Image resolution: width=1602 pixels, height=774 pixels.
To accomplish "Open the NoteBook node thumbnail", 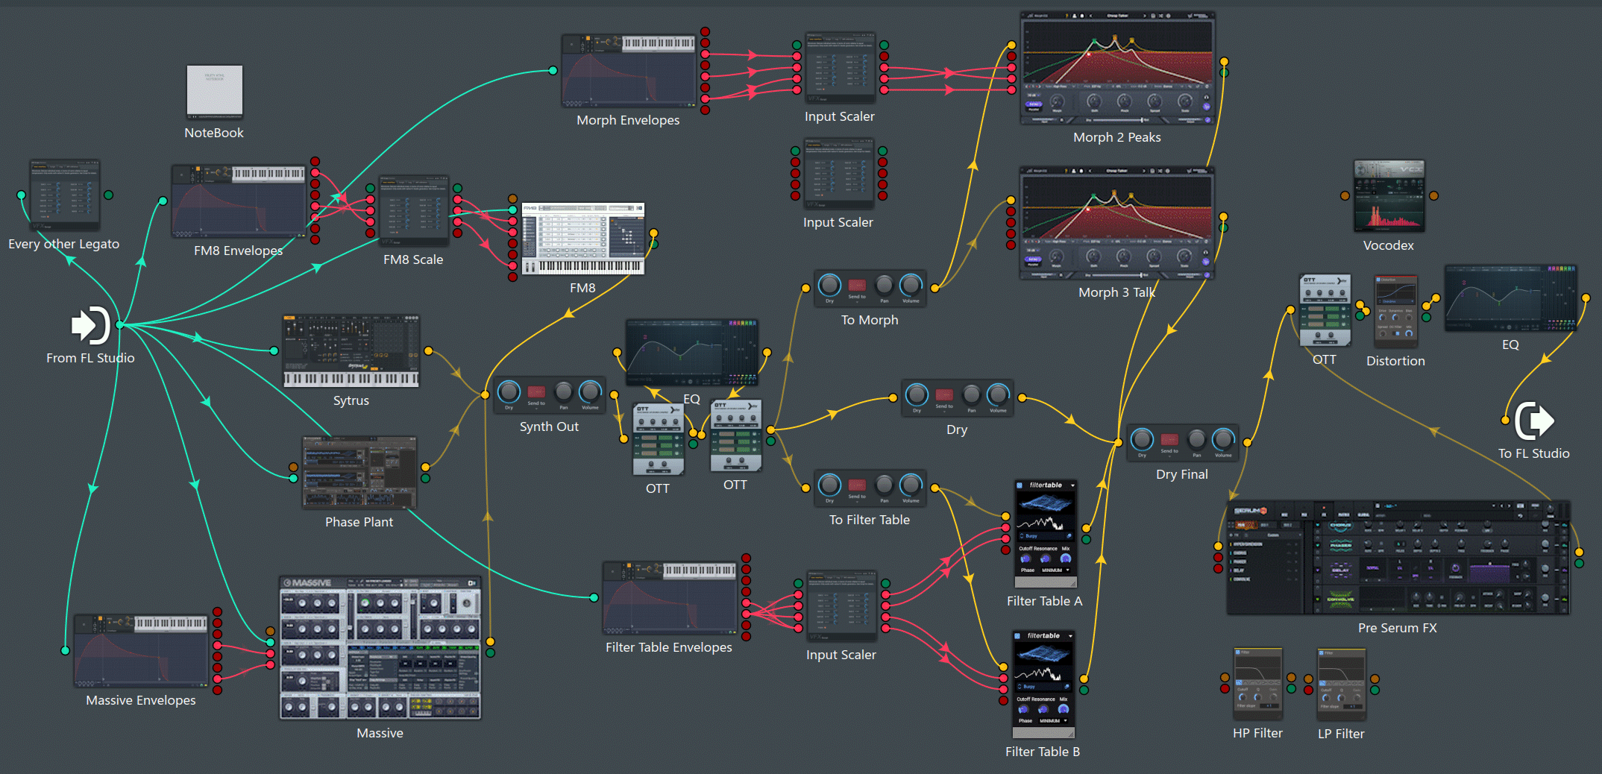I will [214, 92].
